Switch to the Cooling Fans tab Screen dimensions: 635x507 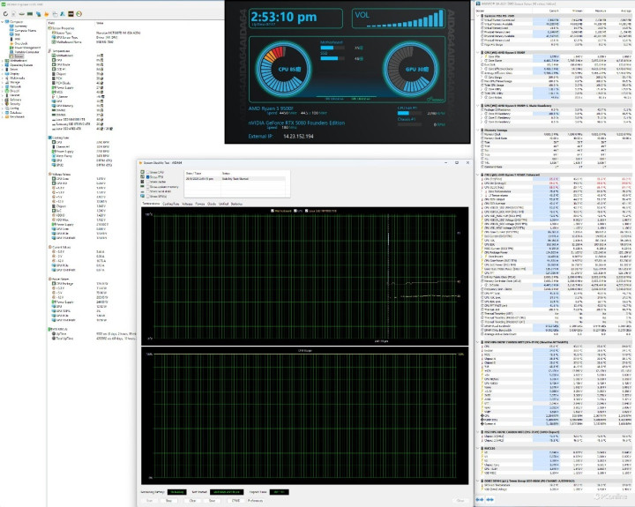[170, 203]
